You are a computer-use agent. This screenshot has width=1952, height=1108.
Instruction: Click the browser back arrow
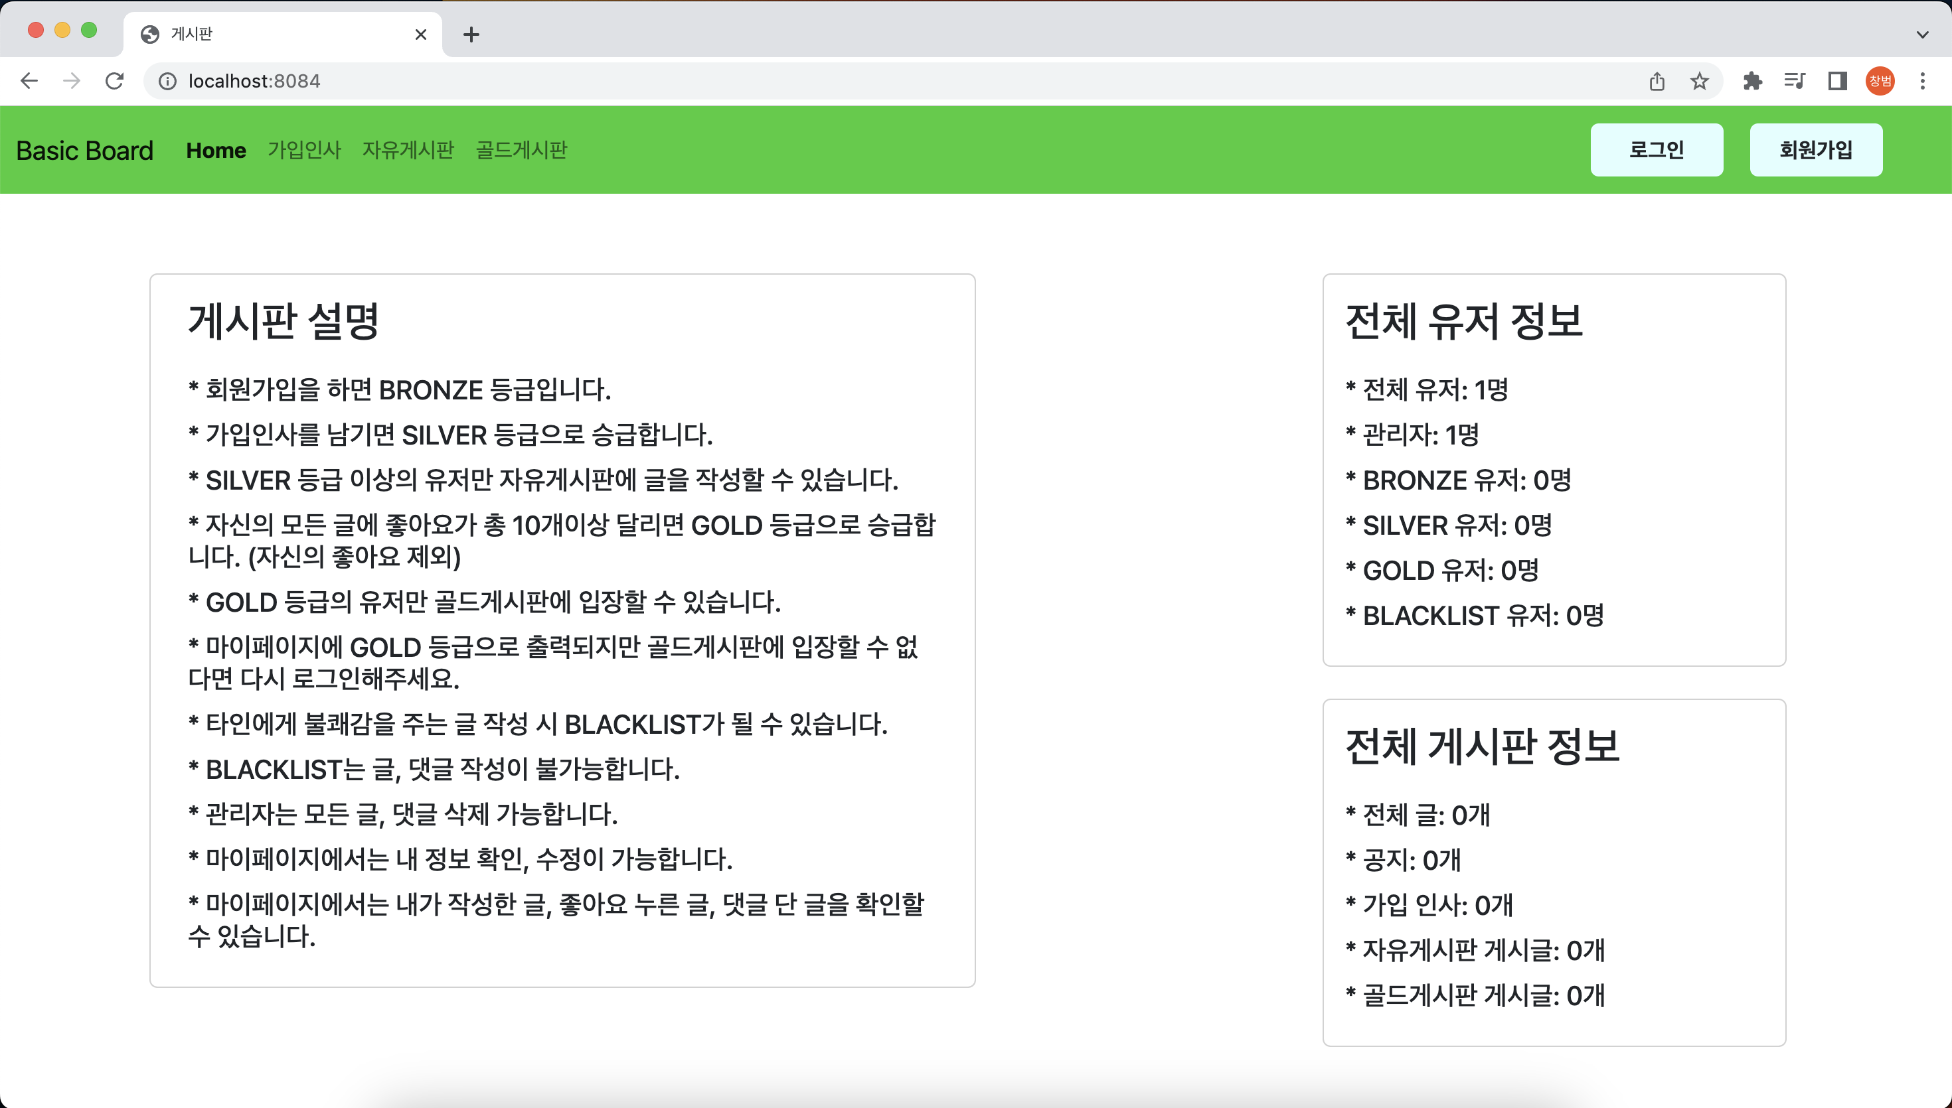[x=29, y=81]
